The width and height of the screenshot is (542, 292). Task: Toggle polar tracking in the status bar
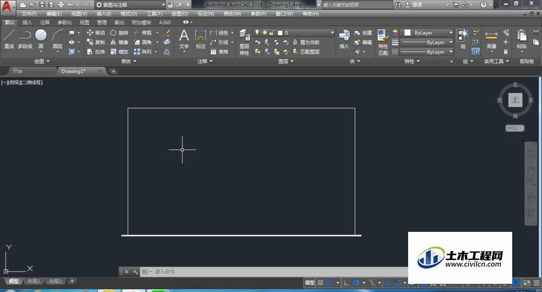[x=357, y=283]
